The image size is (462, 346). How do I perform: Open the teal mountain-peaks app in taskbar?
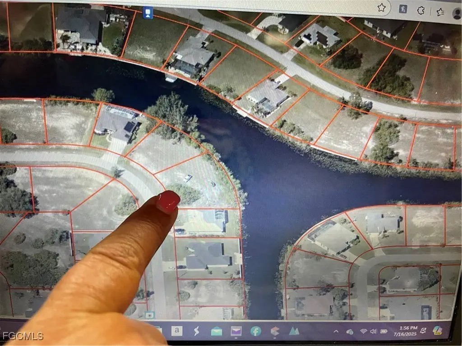click(x=294, y=332)
